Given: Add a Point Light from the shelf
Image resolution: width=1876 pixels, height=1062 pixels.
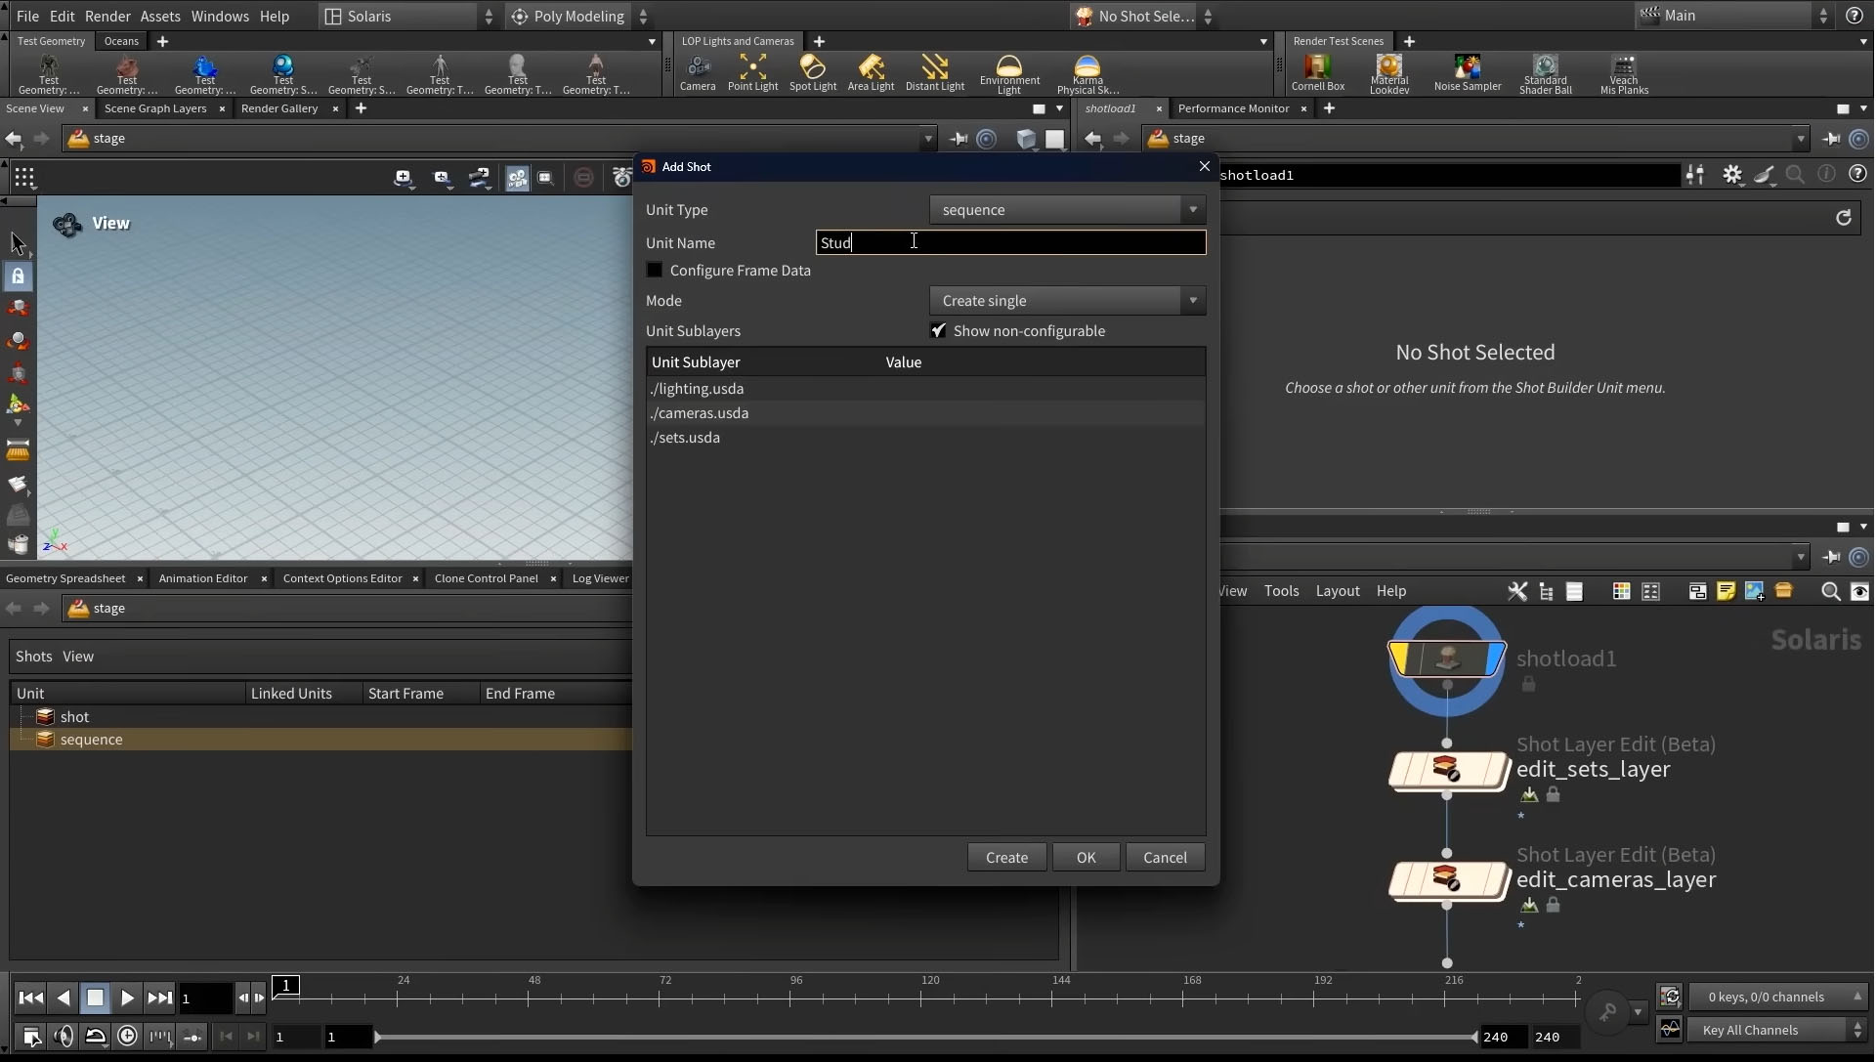Looking at the screenshot, I should click(x=752, y=73).
